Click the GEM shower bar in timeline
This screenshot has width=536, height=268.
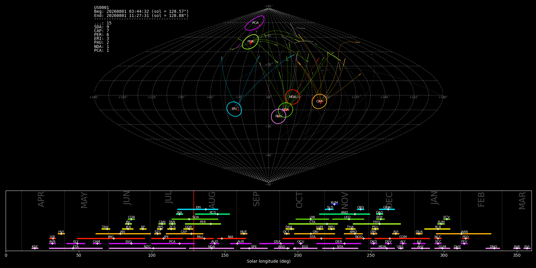[387, 209]
